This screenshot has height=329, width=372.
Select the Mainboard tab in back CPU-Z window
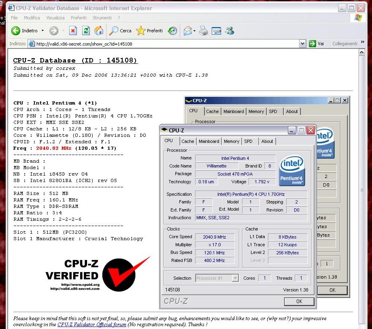point(234,111)
